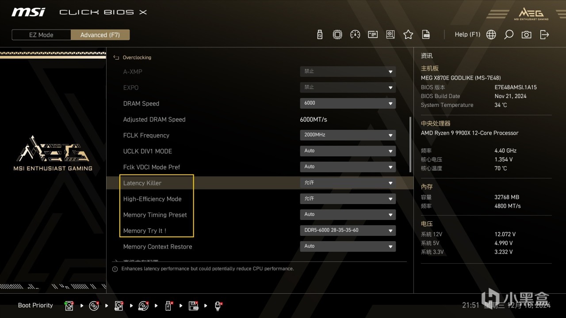The image size is (566, 318).
Task: Open the DRAM Speed dropdown showing 6000
Action: tap(348, 103)
